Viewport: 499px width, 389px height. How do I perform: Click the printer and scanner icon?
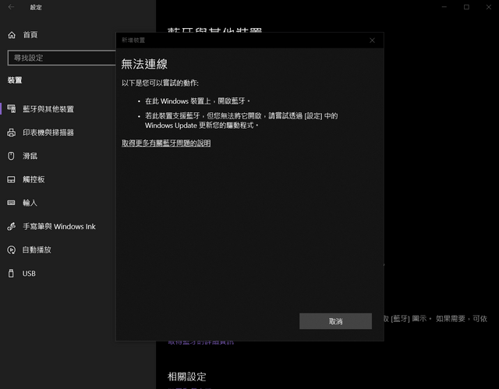(x=12, y=133)
